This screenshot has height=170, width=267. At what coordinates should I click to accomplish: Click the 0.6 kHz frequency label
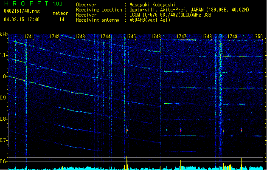(x=4, y=161)
